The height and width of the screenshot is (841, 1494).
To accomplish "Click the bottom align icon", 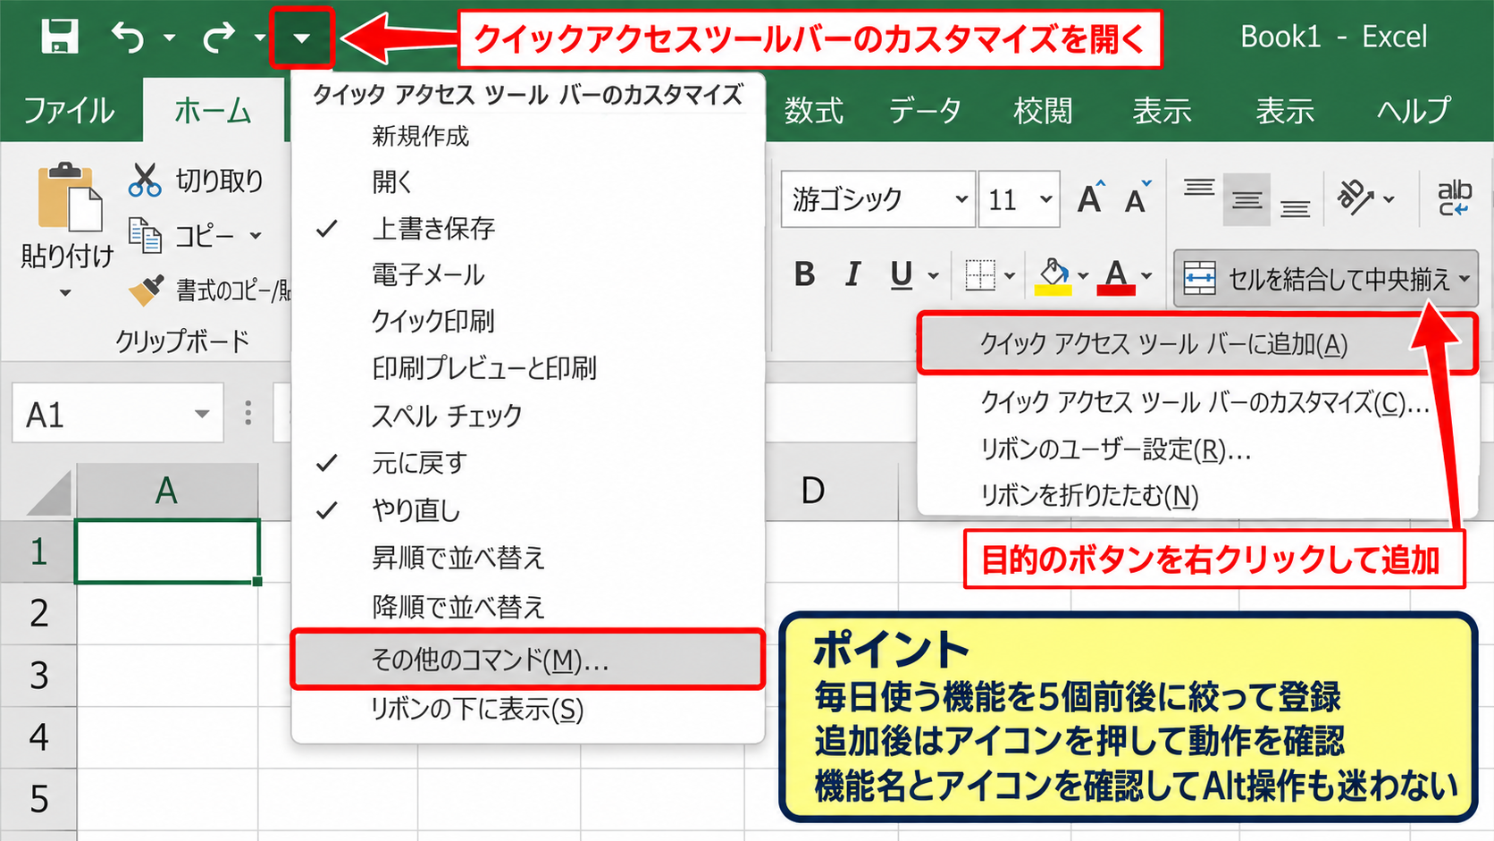I will pos(1295,208).
